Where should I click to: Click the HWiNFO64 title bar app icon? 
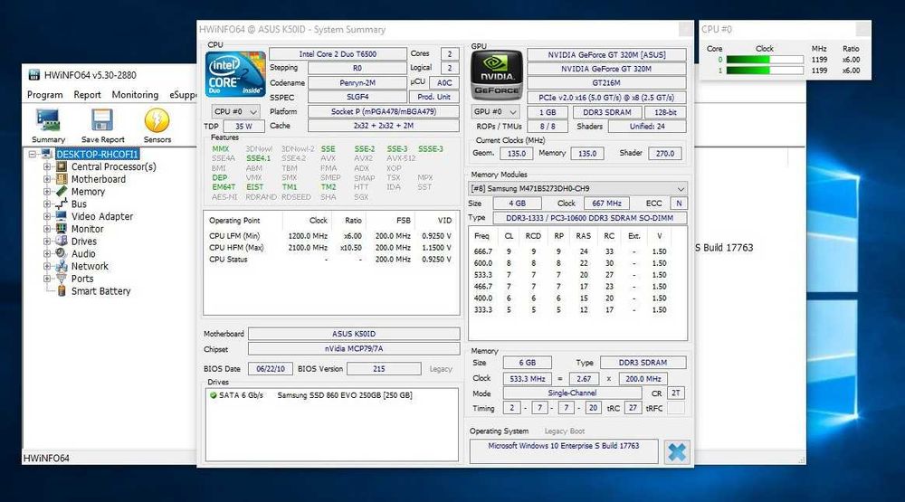click(34, 74)
